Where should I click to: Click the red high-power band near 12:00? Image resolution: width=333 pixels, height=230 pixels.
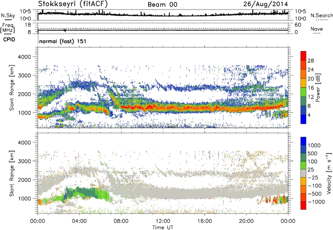(x=163, y=107)
